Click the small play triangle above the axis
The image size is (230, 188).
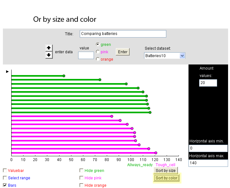click(7, 72)
